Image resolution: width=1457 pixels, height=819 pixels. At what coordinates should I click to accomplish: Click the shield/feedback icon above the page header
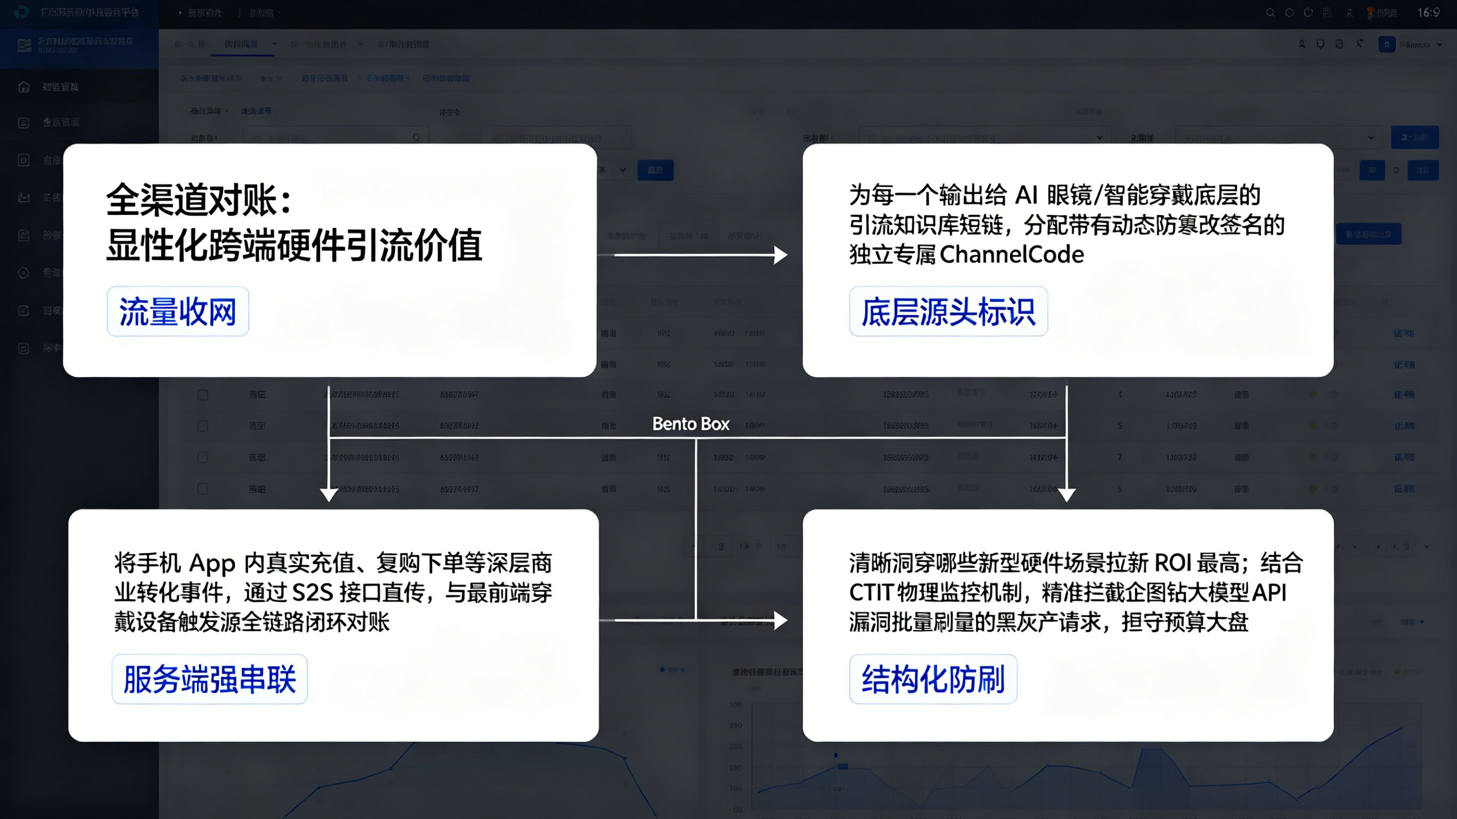pos(1319,44)
